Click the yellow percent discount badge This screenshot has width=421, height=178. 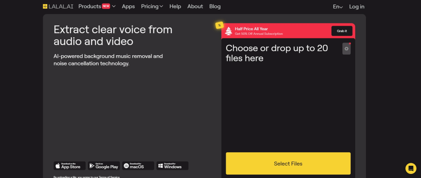point(219,25)
